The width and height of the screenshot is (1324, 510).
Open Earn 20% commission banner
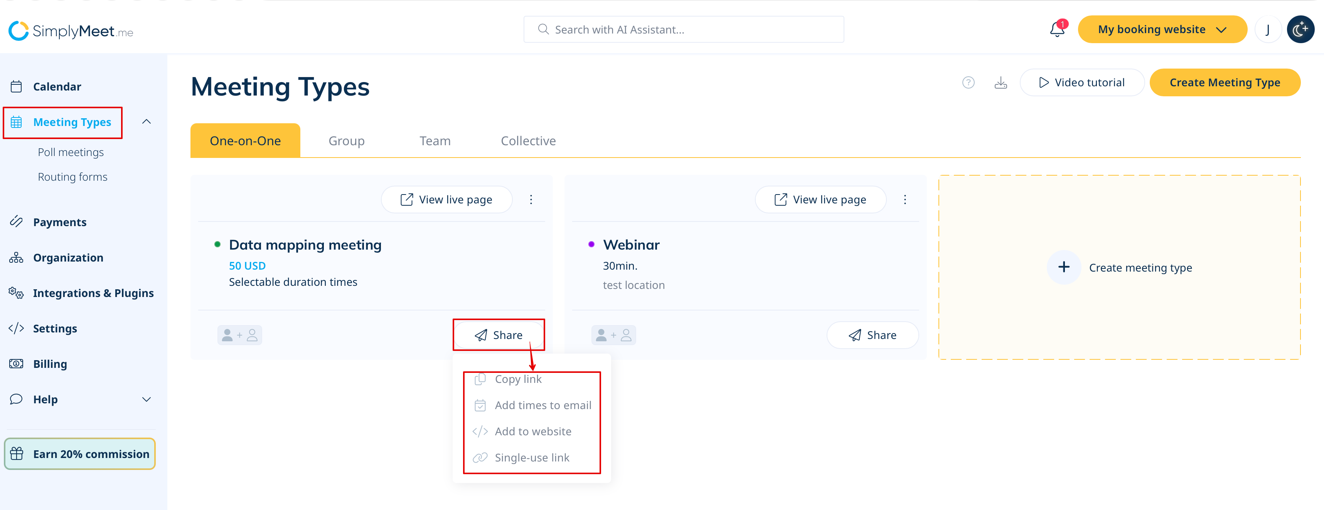click(80, 454)
